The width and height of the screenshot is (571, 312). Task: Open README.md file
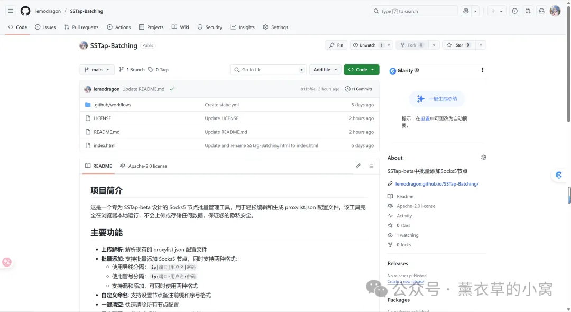point(107,132)
